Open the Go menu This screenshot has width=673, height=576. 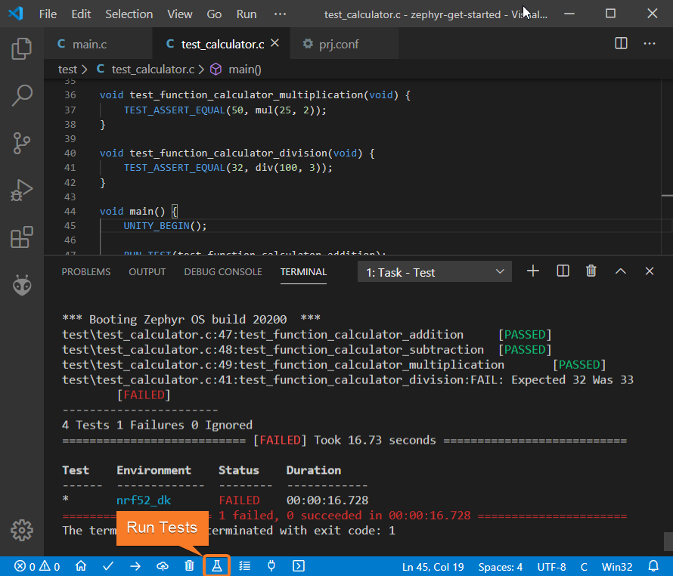click(214, 14)
